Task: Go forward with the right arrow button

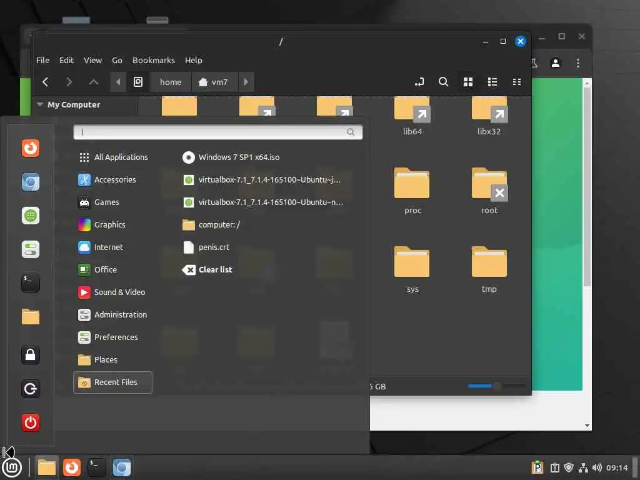Action: 69,82
